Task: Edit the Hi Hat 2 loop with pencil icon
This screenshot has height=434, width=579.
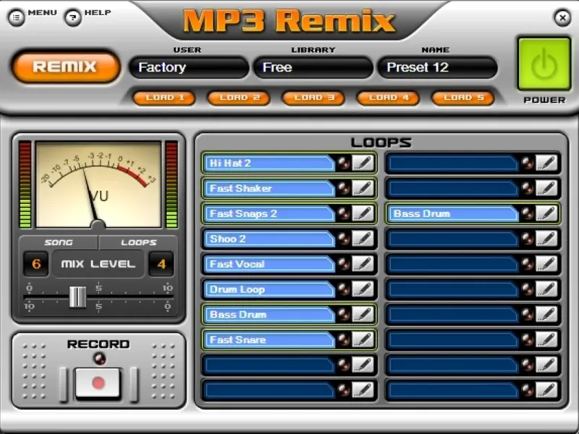Action: [363, 163]
